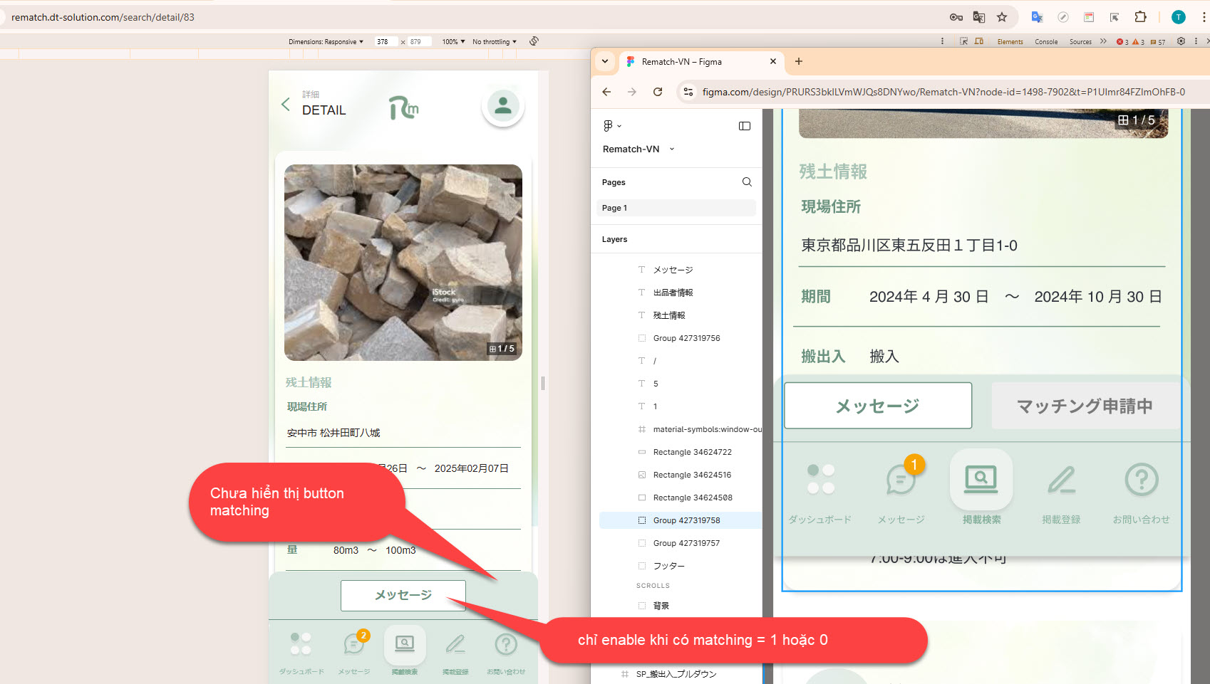The image size is (1210, 684).
Task: Switch to the DevTools Console tab
Action: tap(1045, 42)
